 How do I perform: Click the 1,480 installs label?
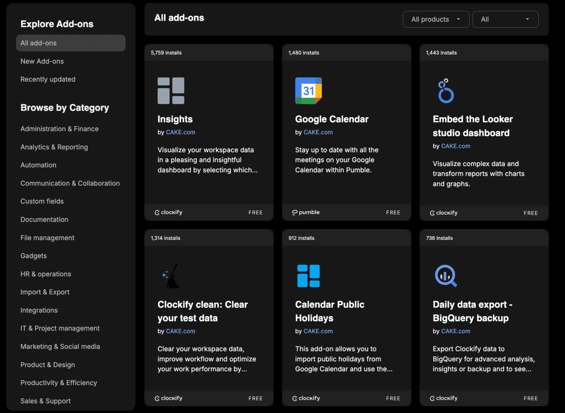(304, 53)
